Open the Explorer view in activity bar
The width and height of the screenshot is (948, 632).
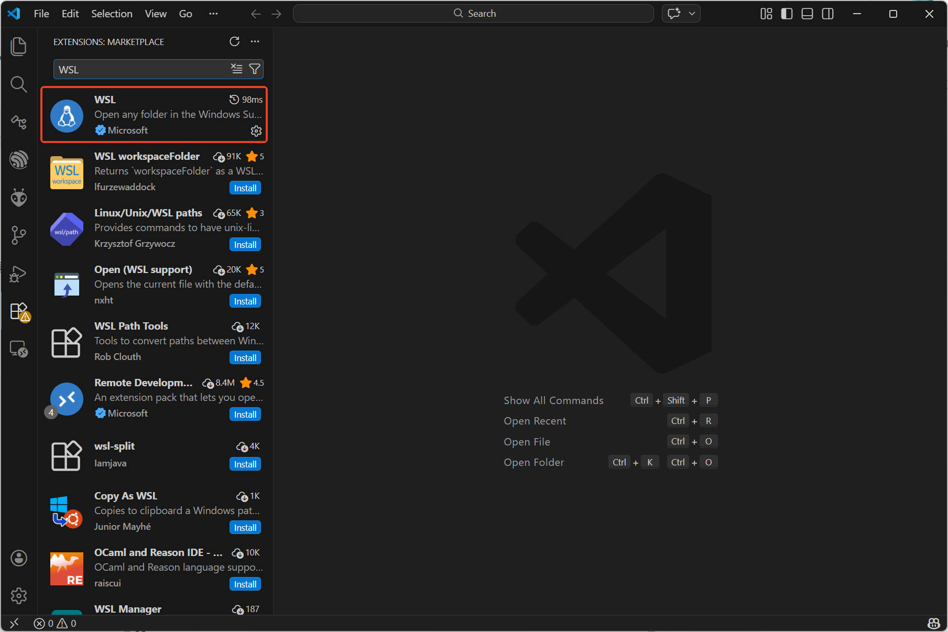[x=19, y=46]
